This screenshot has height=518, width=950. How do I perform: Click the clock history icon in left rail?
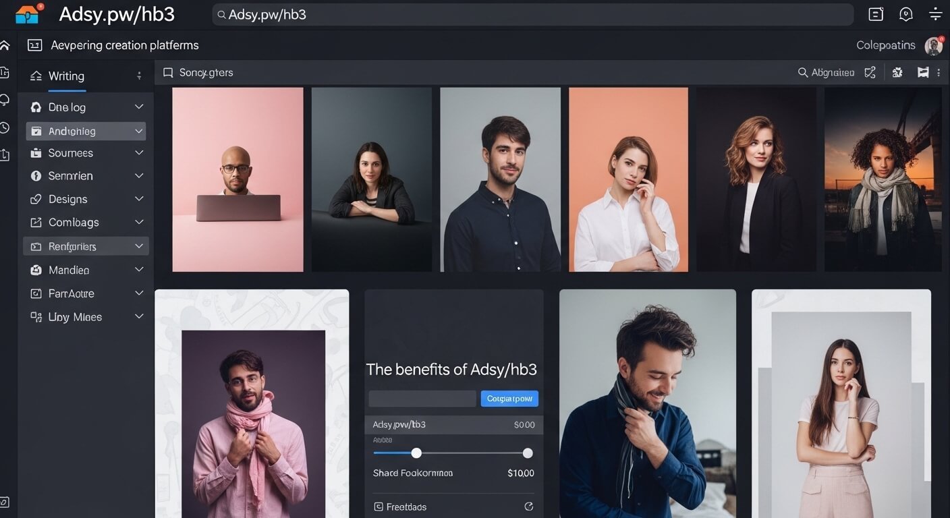tap(5, 127)
